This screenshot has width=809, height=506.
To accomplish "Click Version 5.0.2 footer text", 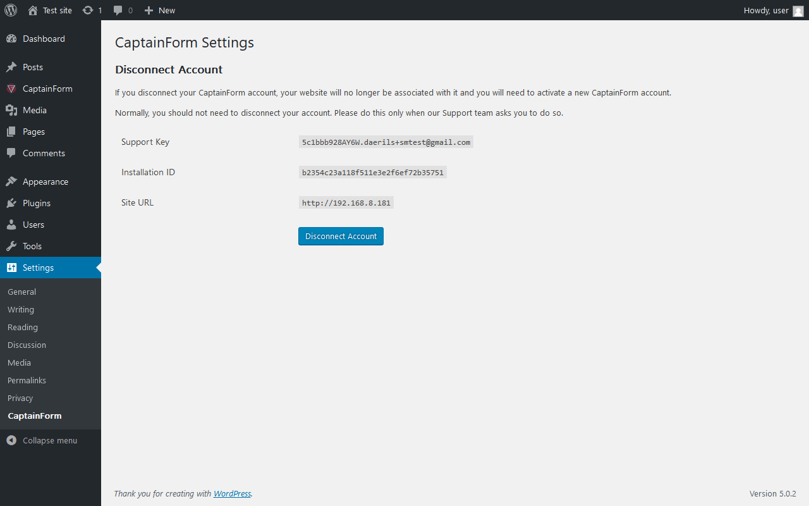I will pos(773,493).
